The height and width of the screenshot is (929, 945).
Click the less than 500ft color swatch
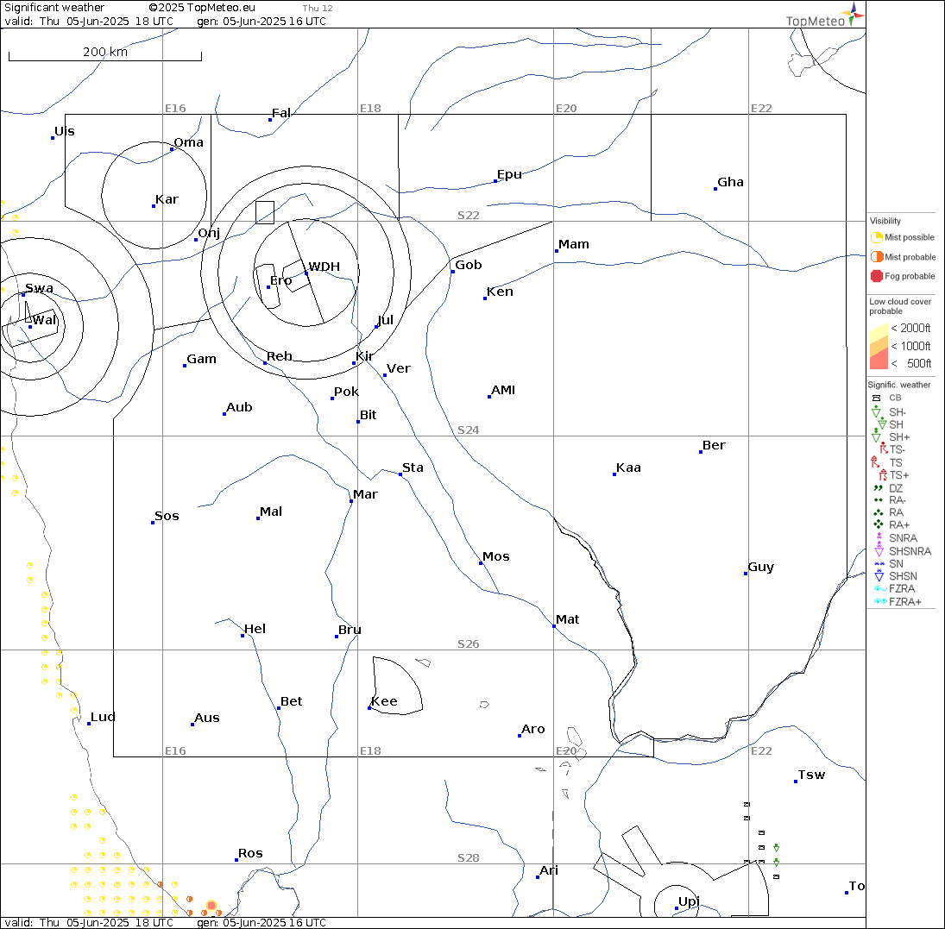coord(879,361)
